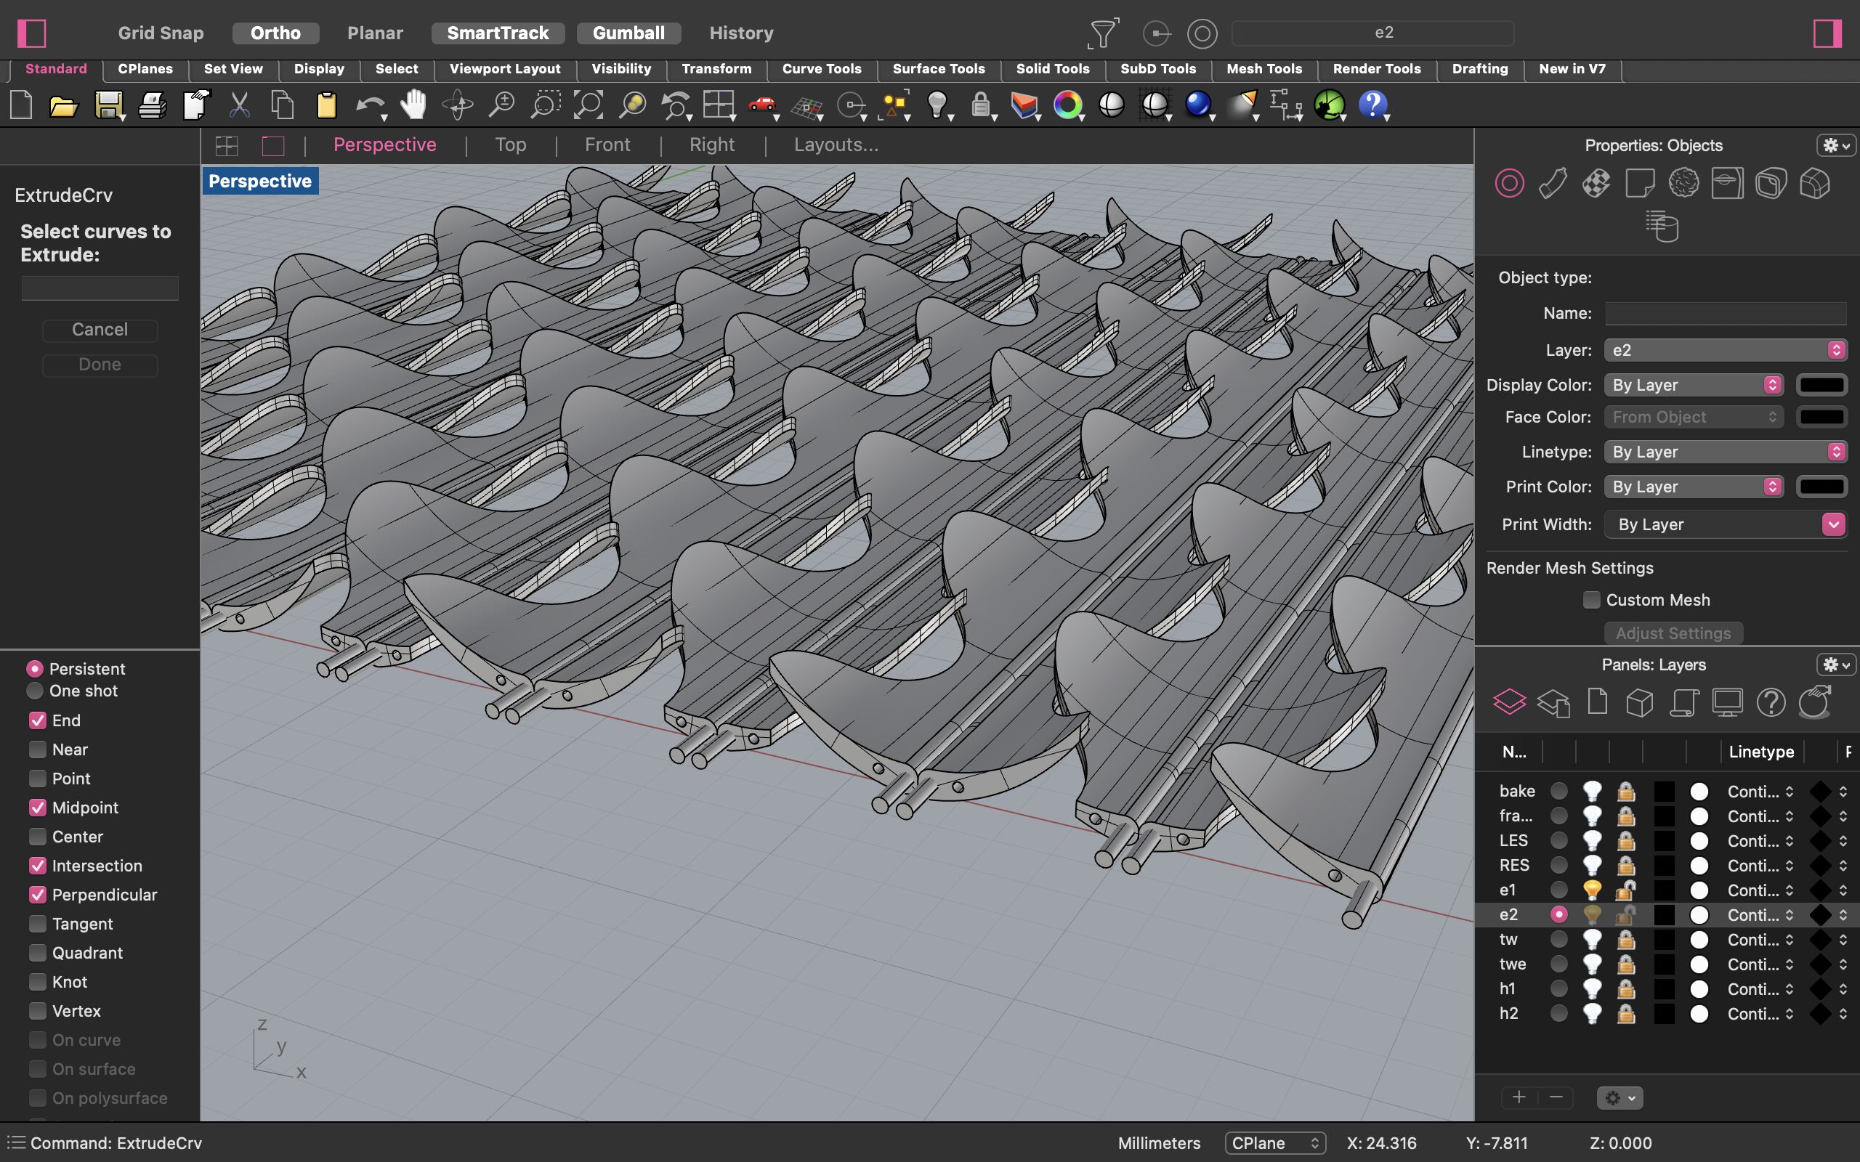The height and width of the screenshot is (1162, 1860).
Task: Click the light bulb Hide Objects icon
Action: coord(937,105)
